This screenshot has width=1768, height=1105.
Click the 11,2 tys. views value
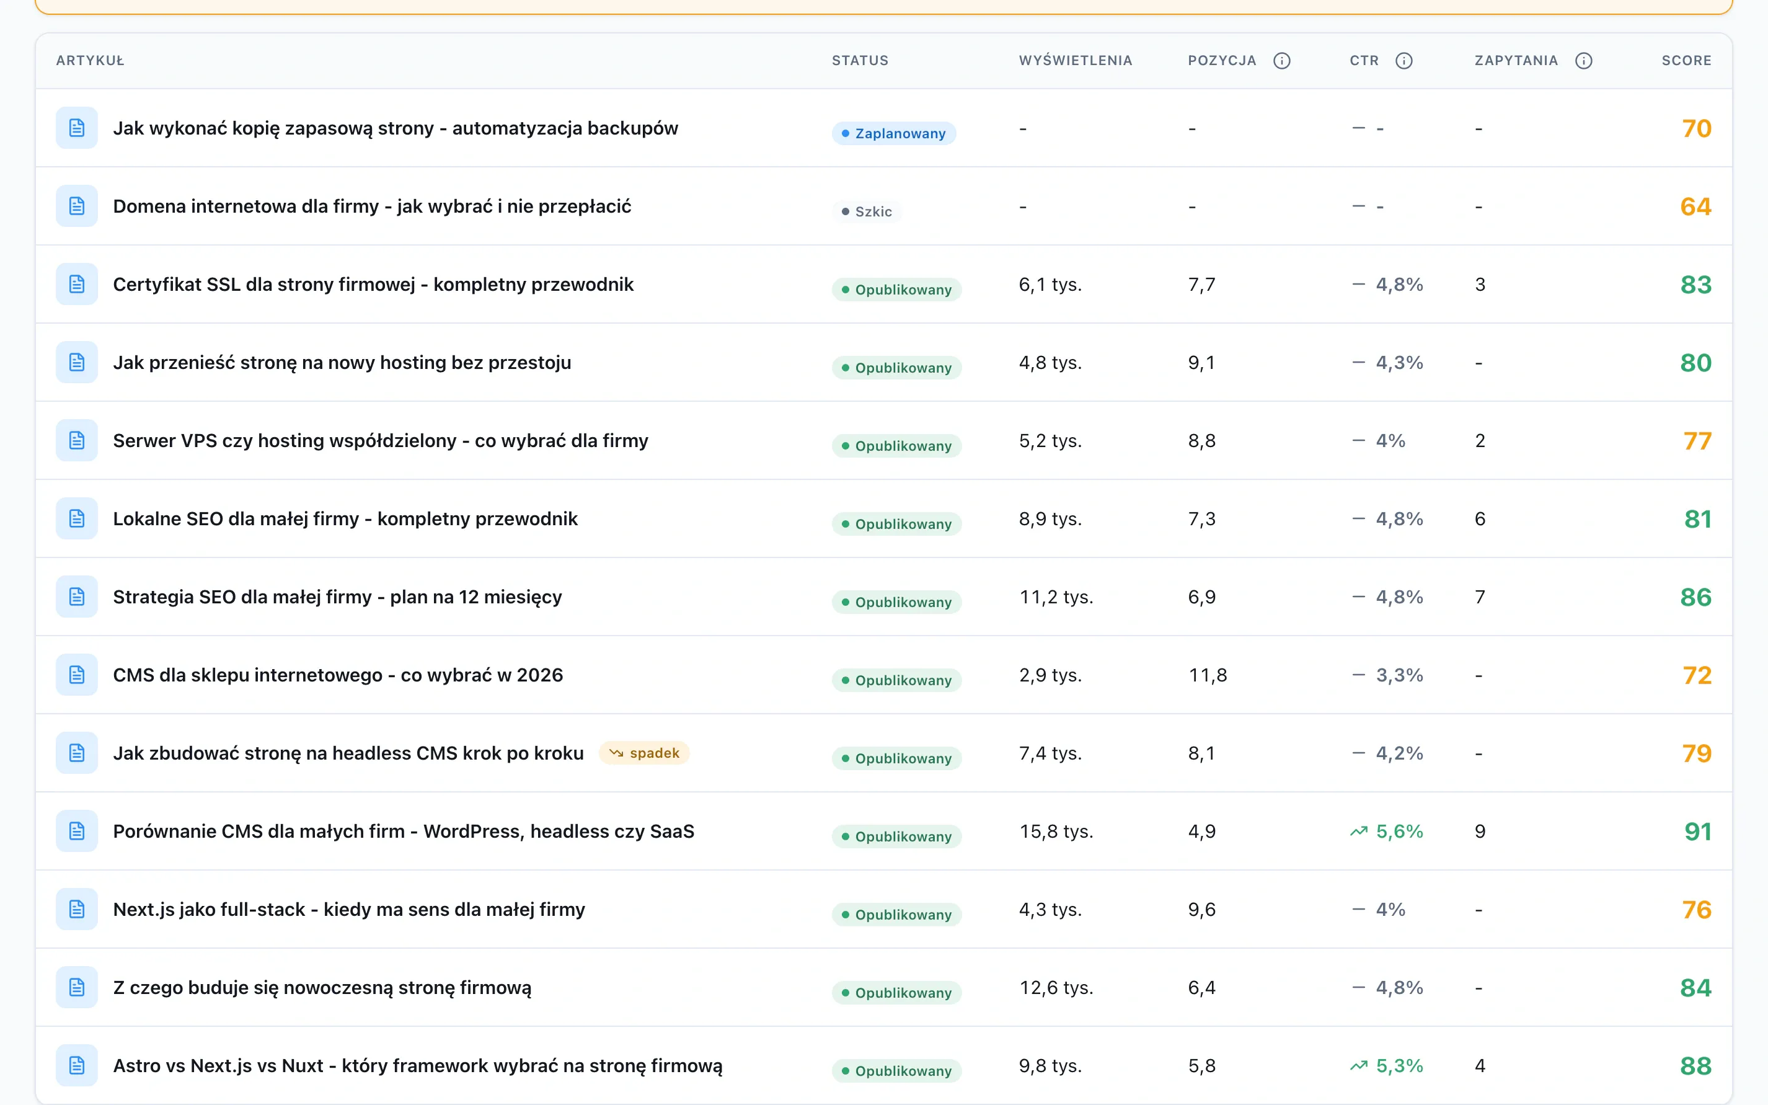click(1056, 597)
